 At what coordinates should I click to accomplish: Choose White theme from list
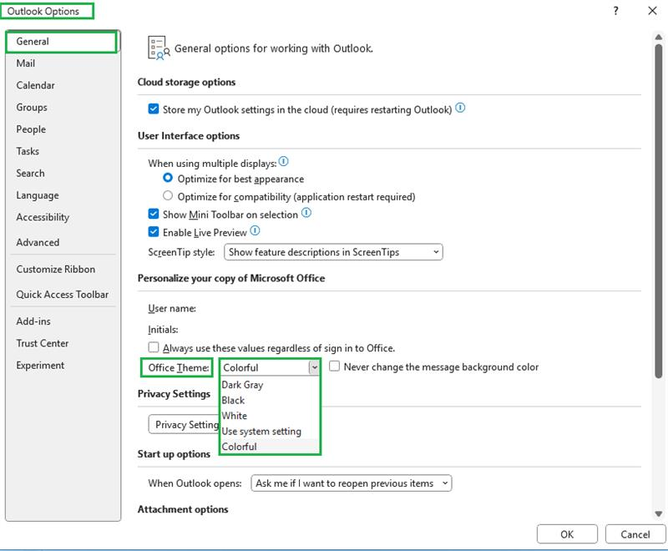point(270,416)
